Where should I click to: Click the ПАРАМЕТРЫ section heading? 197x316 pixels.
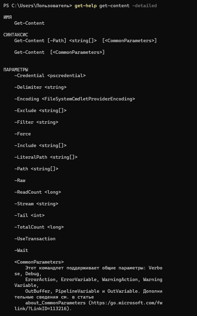click(16, 70)
